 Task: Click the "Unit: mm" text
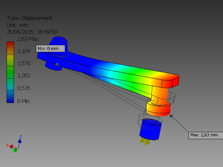tap(17, 25)
